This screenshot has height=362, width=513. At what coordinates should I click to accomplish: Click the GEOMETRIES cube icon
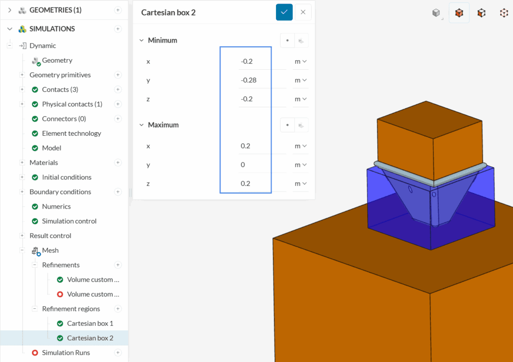coord(21,9)
